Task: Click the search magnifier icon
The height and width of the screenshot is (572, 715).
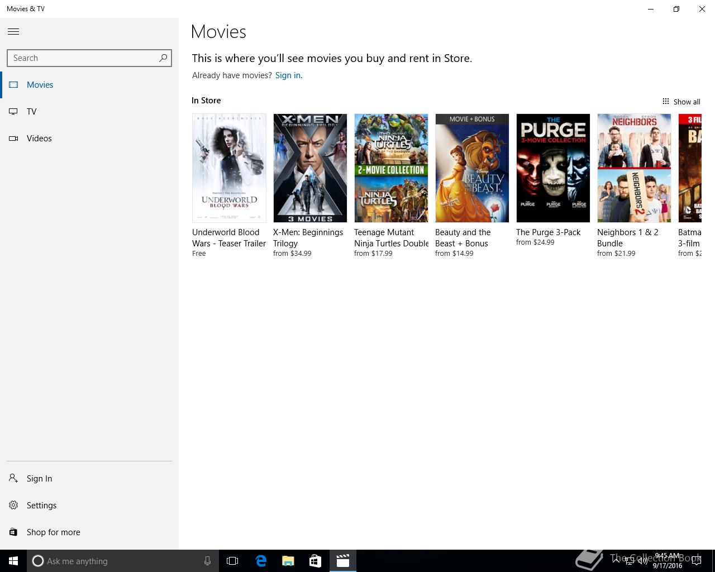Action: (163, 58)
